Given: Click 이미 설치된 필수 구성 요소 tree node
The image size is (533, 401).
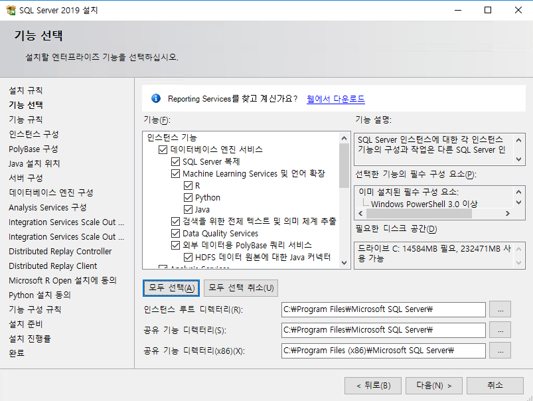Looking at the screenshot, I should click(409, 192).
